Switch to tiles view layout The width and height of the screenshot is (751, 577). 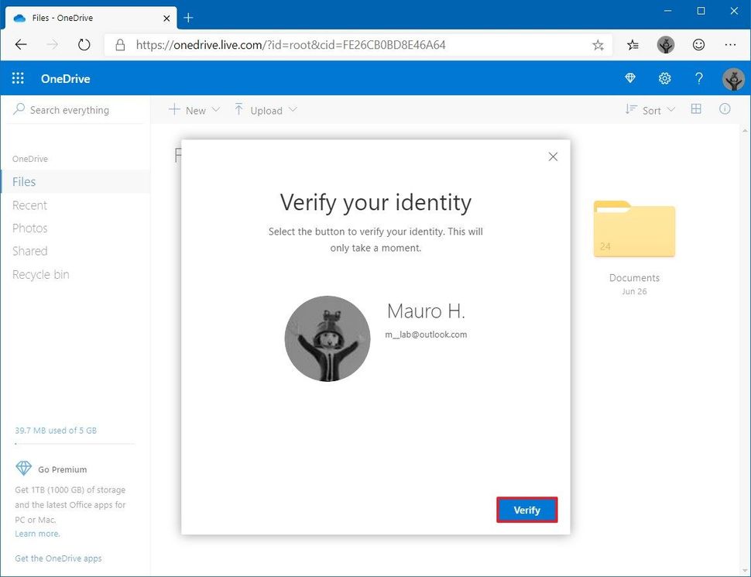click(x=696, y=109)
